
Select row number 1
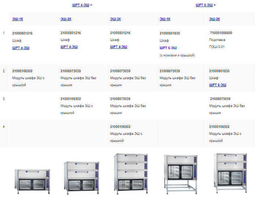[x=4, y=33]
